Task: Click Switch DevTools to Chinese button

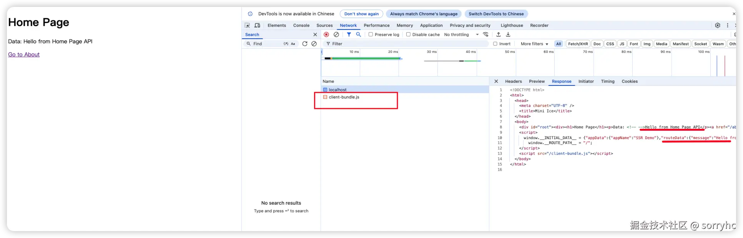Action: pyautogui.click(x=496, y=14)
